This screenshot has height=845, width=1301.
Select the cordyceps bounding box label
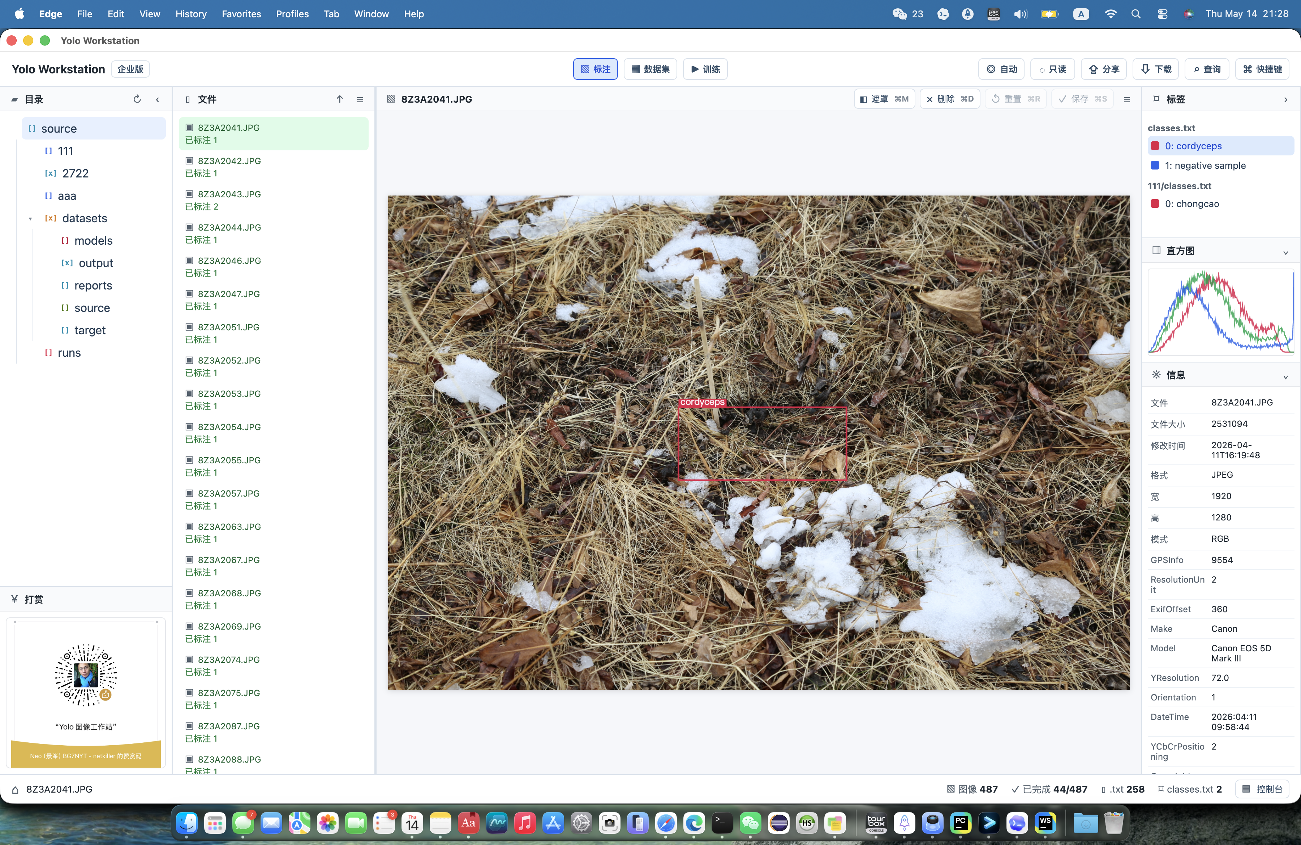point(702,402)
